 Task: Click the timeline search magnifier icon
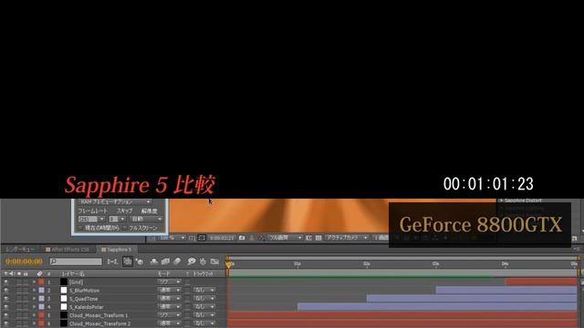tap(54, 261)
